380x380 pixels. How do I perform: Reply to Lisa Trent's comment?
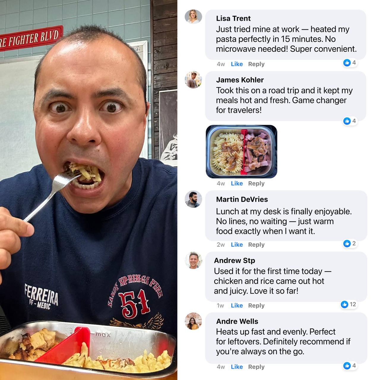[256, 64]
